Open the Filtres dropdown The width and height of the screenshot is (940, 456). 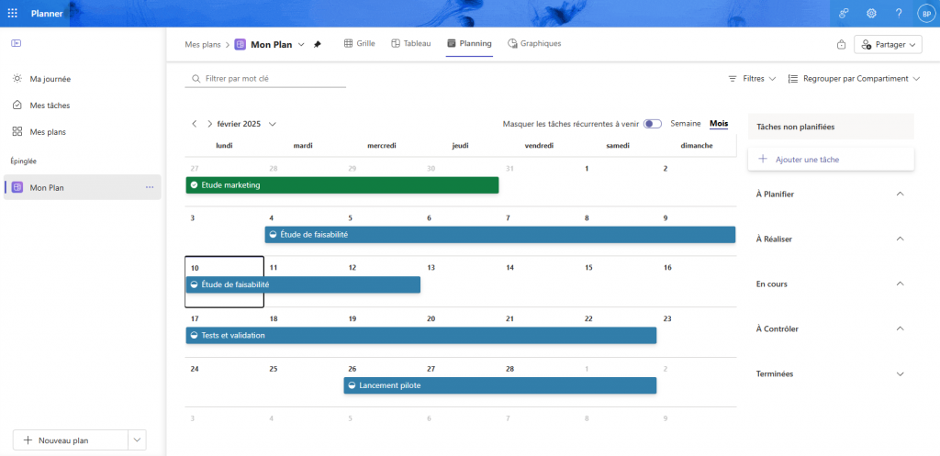[753, 79]
